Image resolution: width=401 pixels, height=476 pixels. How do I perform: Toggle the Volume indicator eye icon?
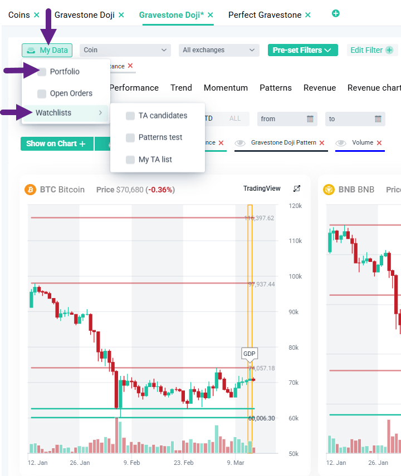click(341, 143)
